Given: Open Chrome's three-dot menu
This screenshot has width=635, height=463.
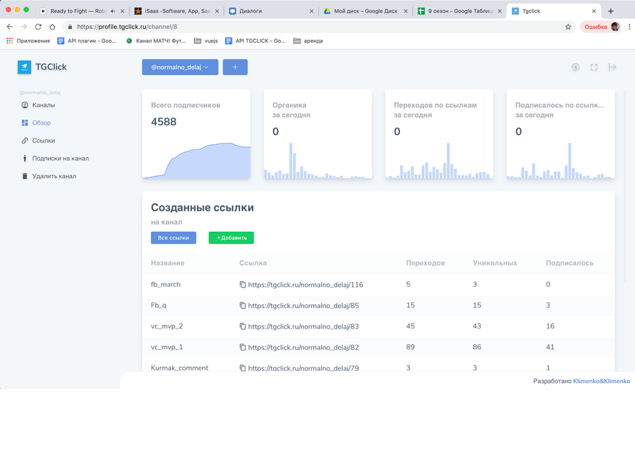Looking at the screenshot, I should (x=629, y=27).
